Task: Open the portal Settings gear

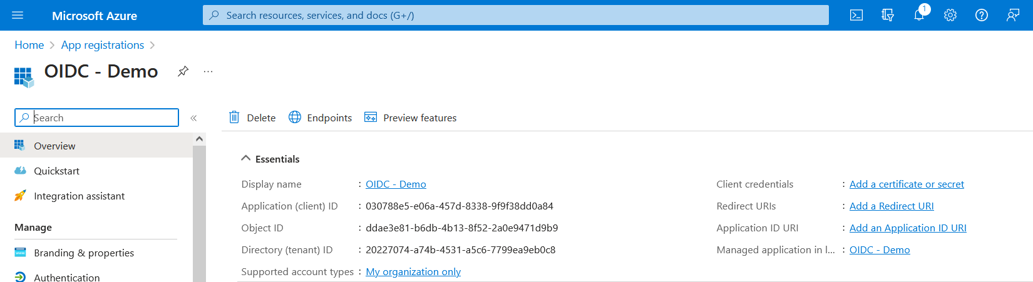Action: coord(950,16)
